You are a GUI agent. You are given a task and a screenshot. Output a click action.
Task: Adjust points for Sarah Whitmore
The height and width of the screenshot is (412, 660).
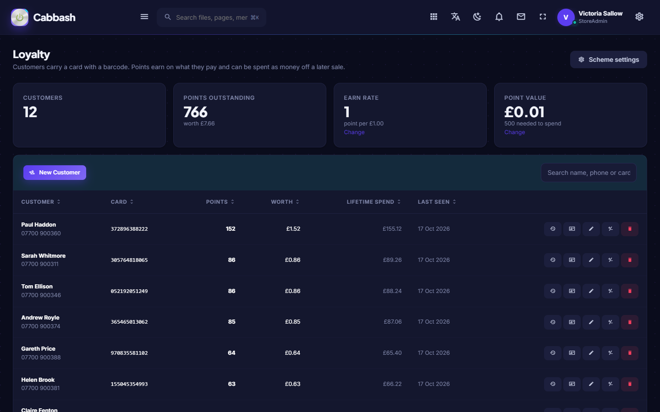(x=610, y=260)
